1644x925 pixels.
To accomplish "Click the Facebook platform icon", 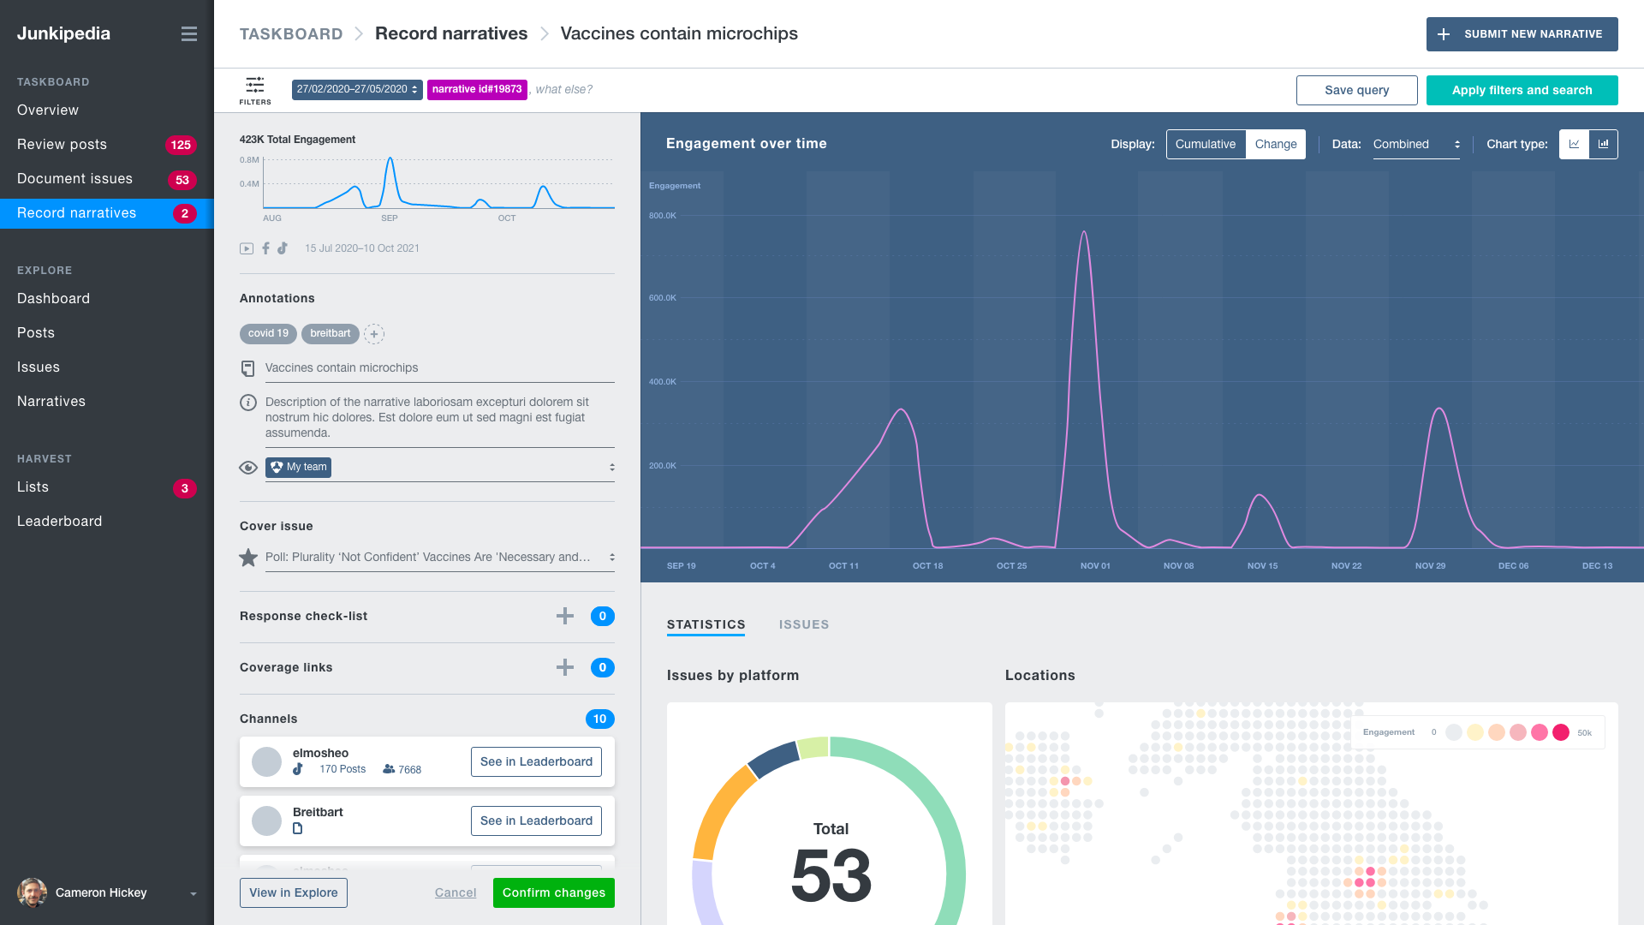I will tap(265, 248).
